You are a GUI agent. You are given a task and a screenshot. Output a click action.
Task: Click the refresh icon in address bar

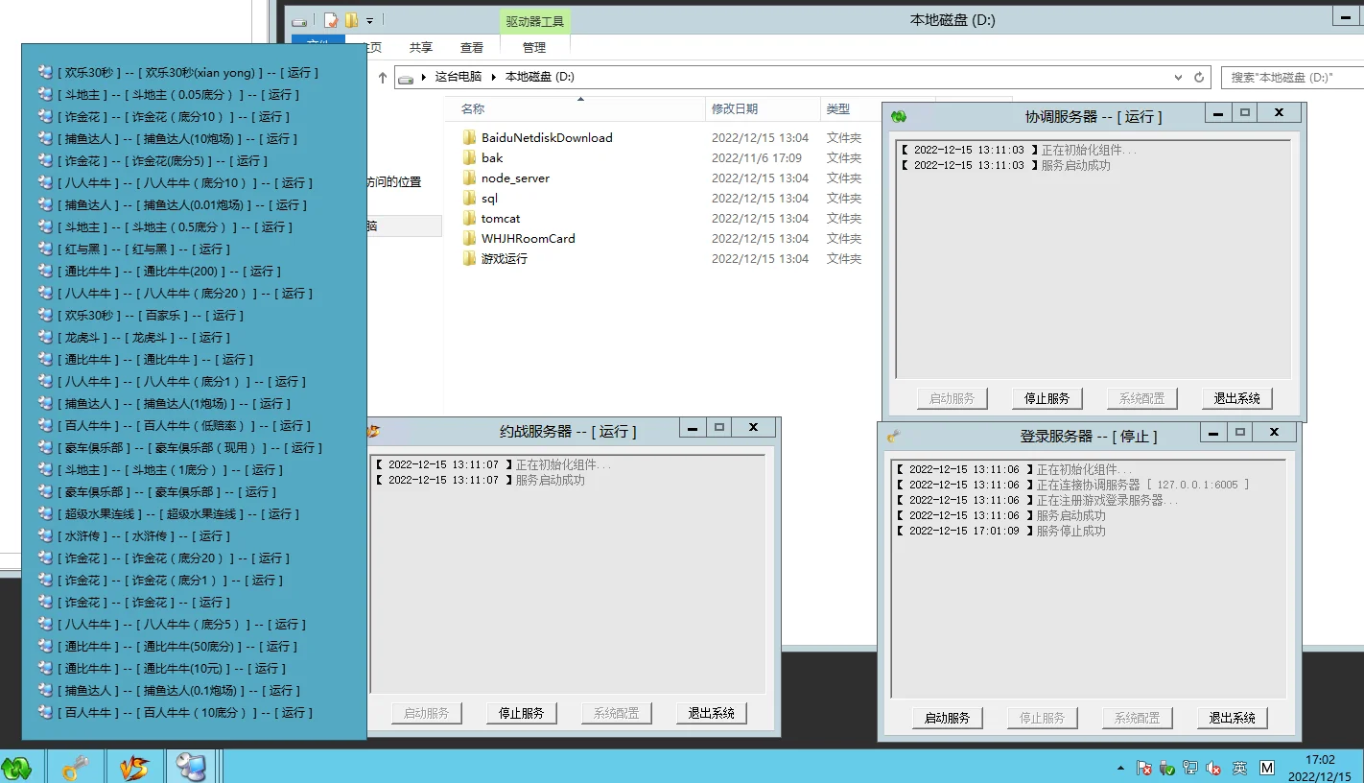1199,77
